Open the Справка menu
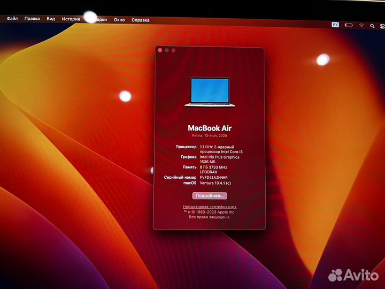The image size is (385, 289). click(141, 20)
